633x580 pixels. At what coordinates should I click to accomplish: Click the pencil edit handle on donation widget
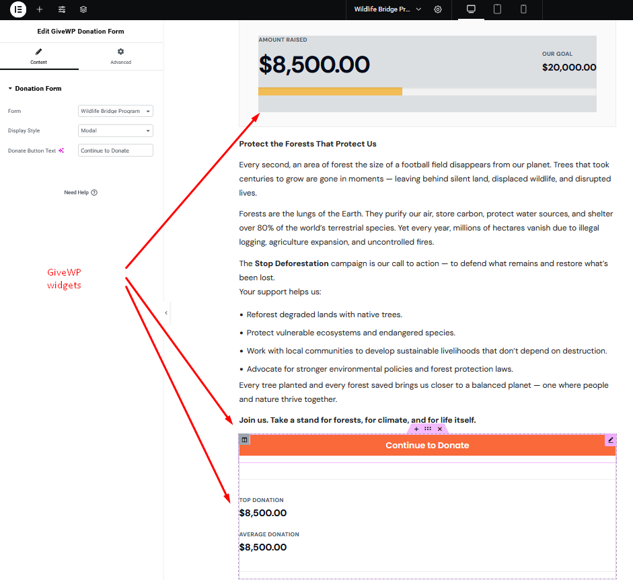pyautogui.click(x=611, y=440)
